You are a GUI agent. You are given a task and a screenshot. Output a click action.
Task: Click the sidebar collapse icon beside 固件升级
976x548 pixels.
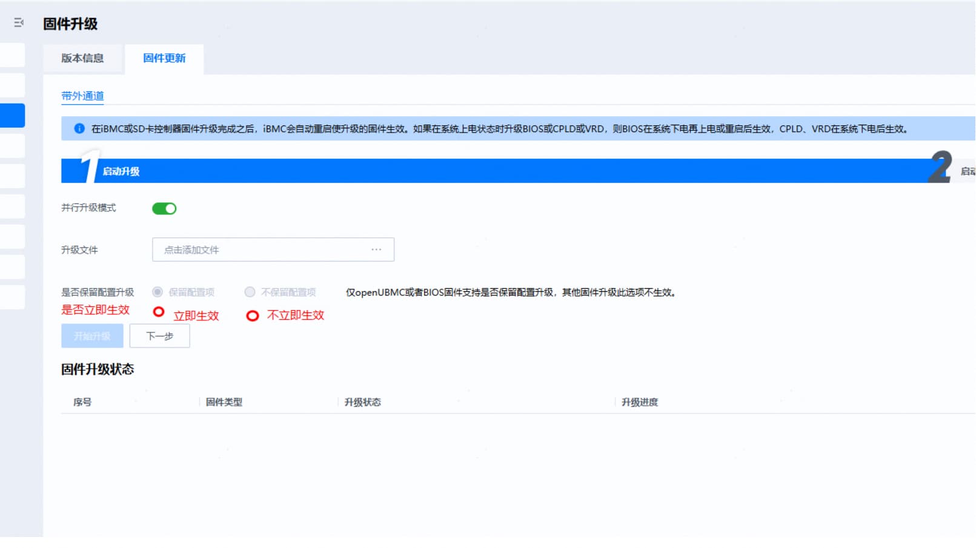(x=19, y=23)
